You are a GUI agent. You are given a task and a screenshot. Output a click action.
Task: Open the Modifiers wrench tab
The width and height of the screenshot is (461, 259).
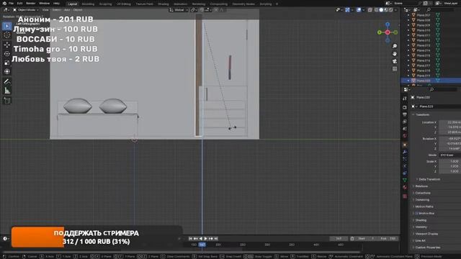click(x=405, y=152)
